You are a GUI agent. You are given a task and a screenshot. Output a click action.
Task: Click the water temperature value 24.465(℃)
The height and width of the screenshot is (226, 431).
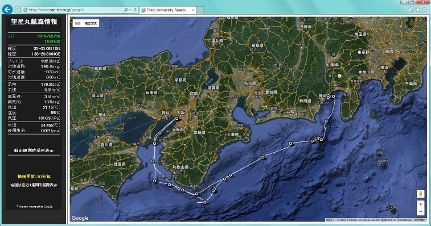[x=50, y=125]
